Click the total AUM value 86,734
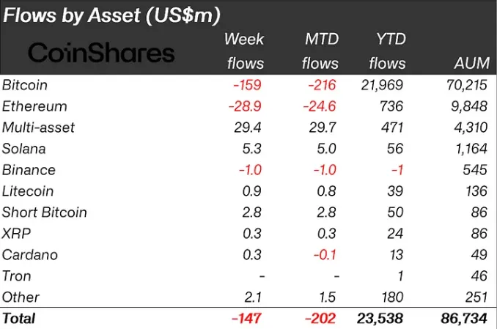The height and width of the screenshot is (329, 497). pyautogui.click(x=464, y=319)
